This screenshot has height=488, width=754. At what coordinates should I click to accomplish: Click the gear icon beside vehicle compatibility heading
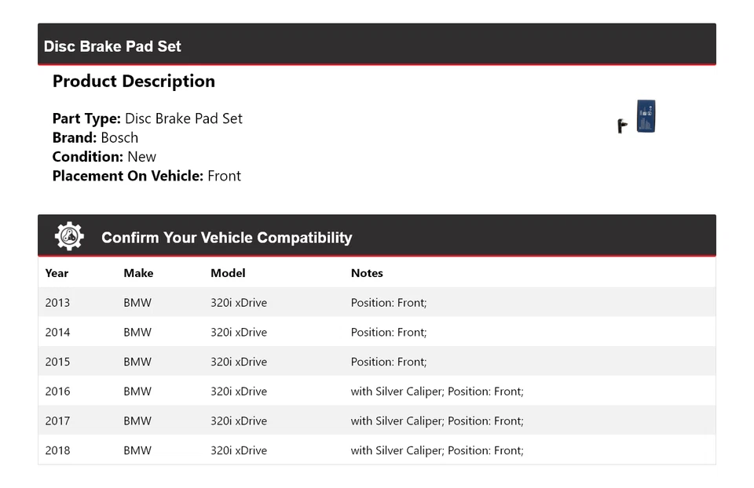(69, 236)
